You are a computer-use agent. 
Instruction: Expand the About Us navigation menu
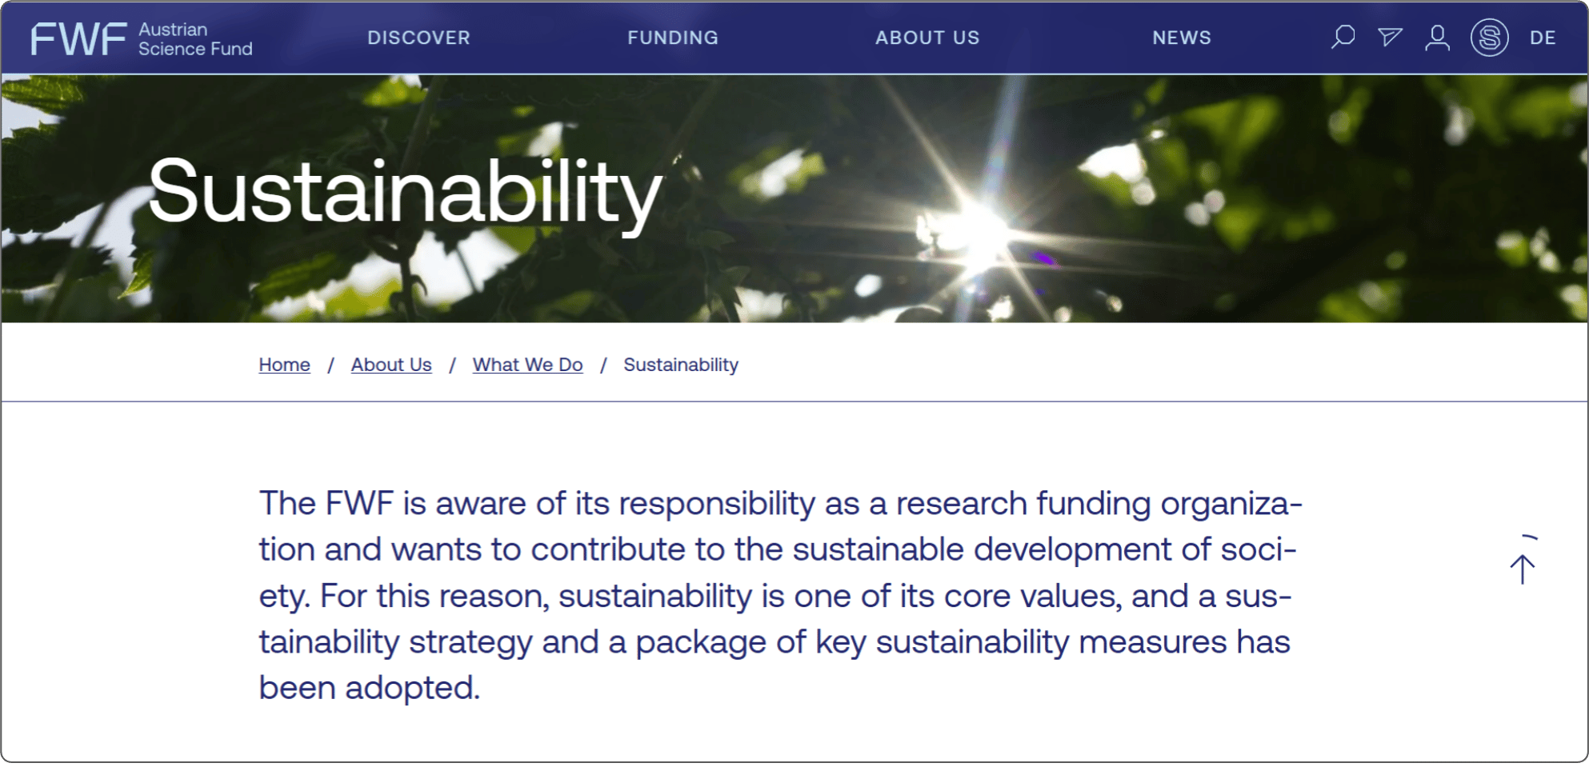pos(927,38)
